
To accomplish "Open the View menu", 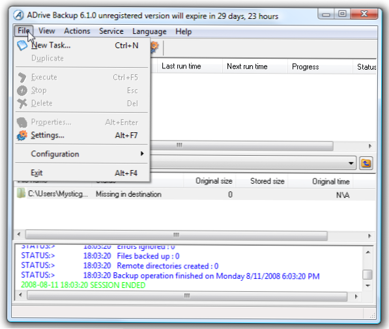I will coord(47,31).
